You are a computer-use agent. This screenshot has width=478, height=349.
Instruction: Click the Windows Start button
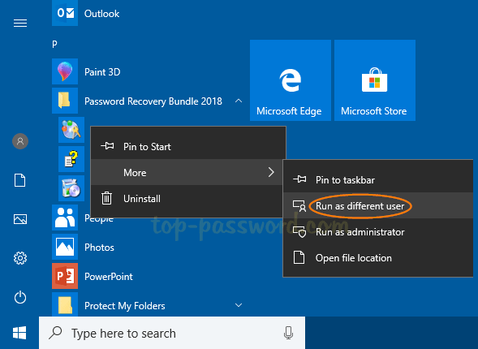(19, 333)
